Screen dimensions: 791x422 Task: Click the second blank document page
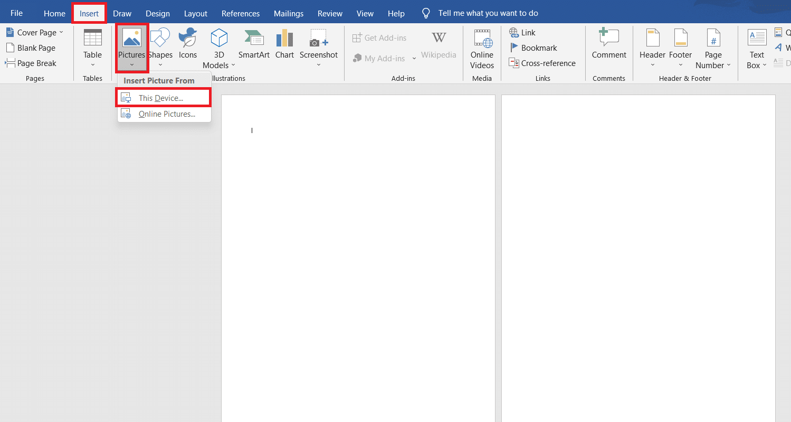pos(638,258)
